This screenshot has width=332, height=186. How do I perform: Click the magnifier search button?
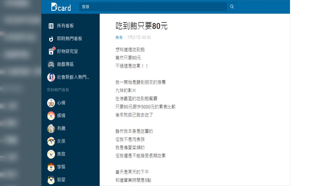point(232,7)
